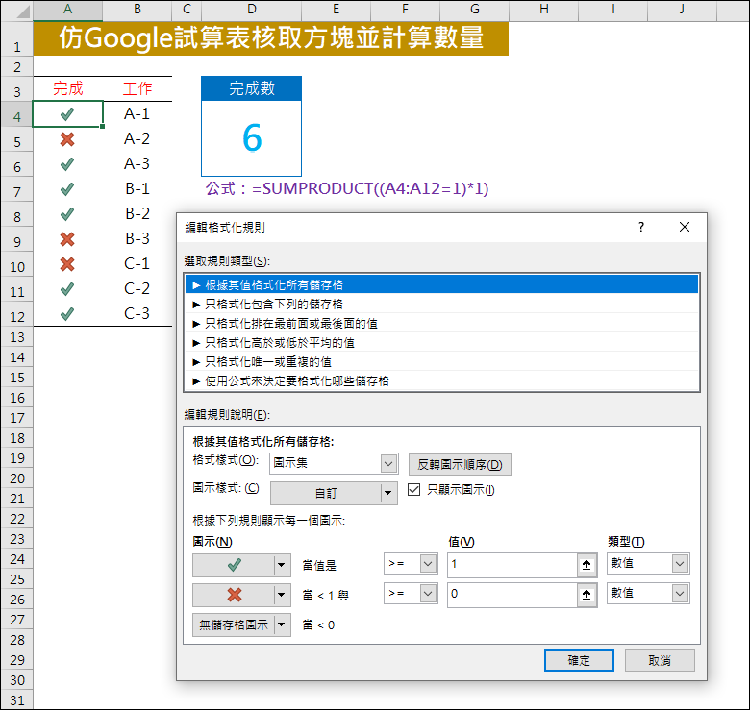Viewport: 750px width, 710px height.
Task: Click the check icon beside B-1
Action: tap(67, 189)
